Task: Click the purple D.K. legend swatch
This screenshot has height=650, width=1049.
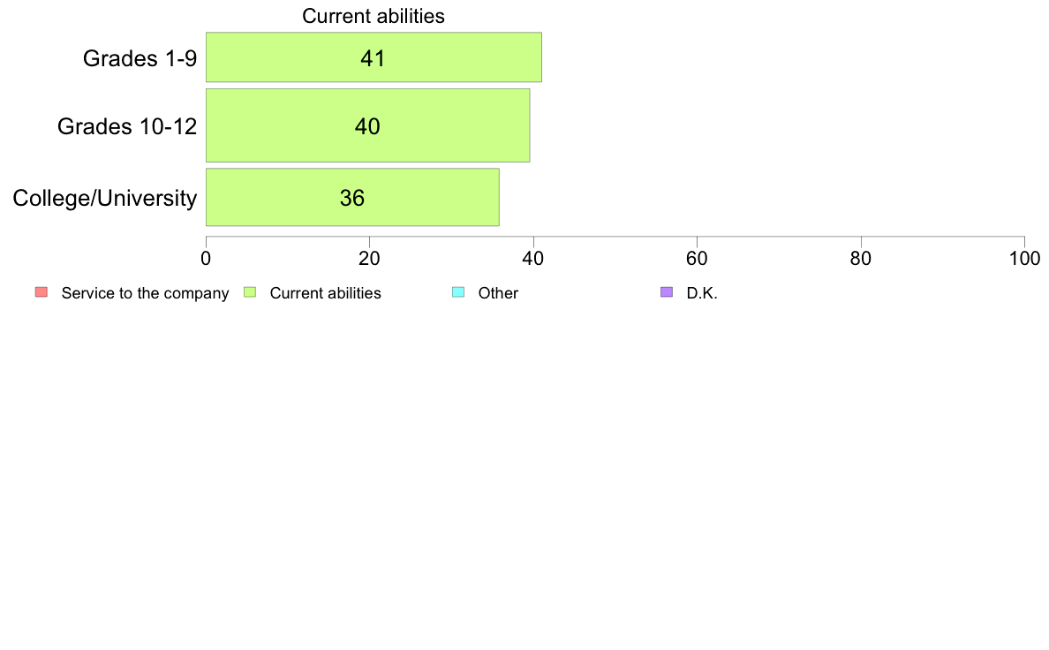Action: click(x=667, y=292)
